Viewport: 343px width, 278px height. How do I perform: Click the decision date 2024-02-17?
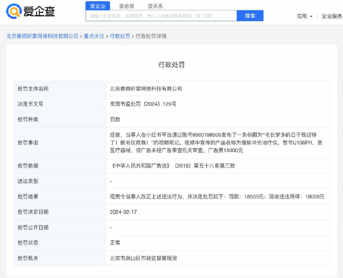(x=122, y=211)
